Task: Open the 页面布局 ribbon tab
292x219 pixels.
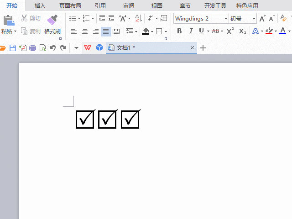Action: click(70, 6)
